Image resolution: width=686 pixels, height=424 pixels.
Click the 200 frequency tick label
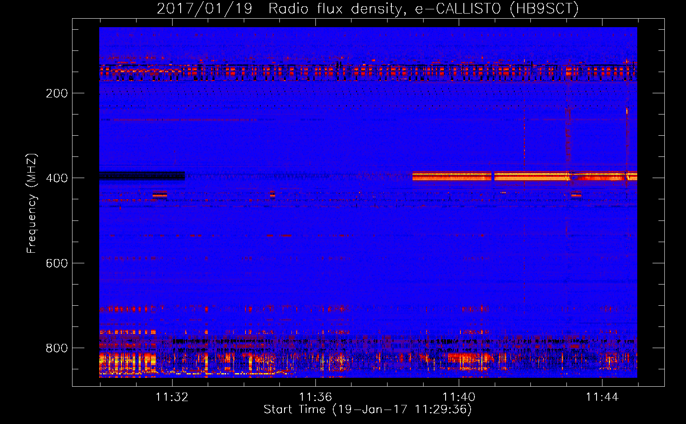(x=57, y=93)
